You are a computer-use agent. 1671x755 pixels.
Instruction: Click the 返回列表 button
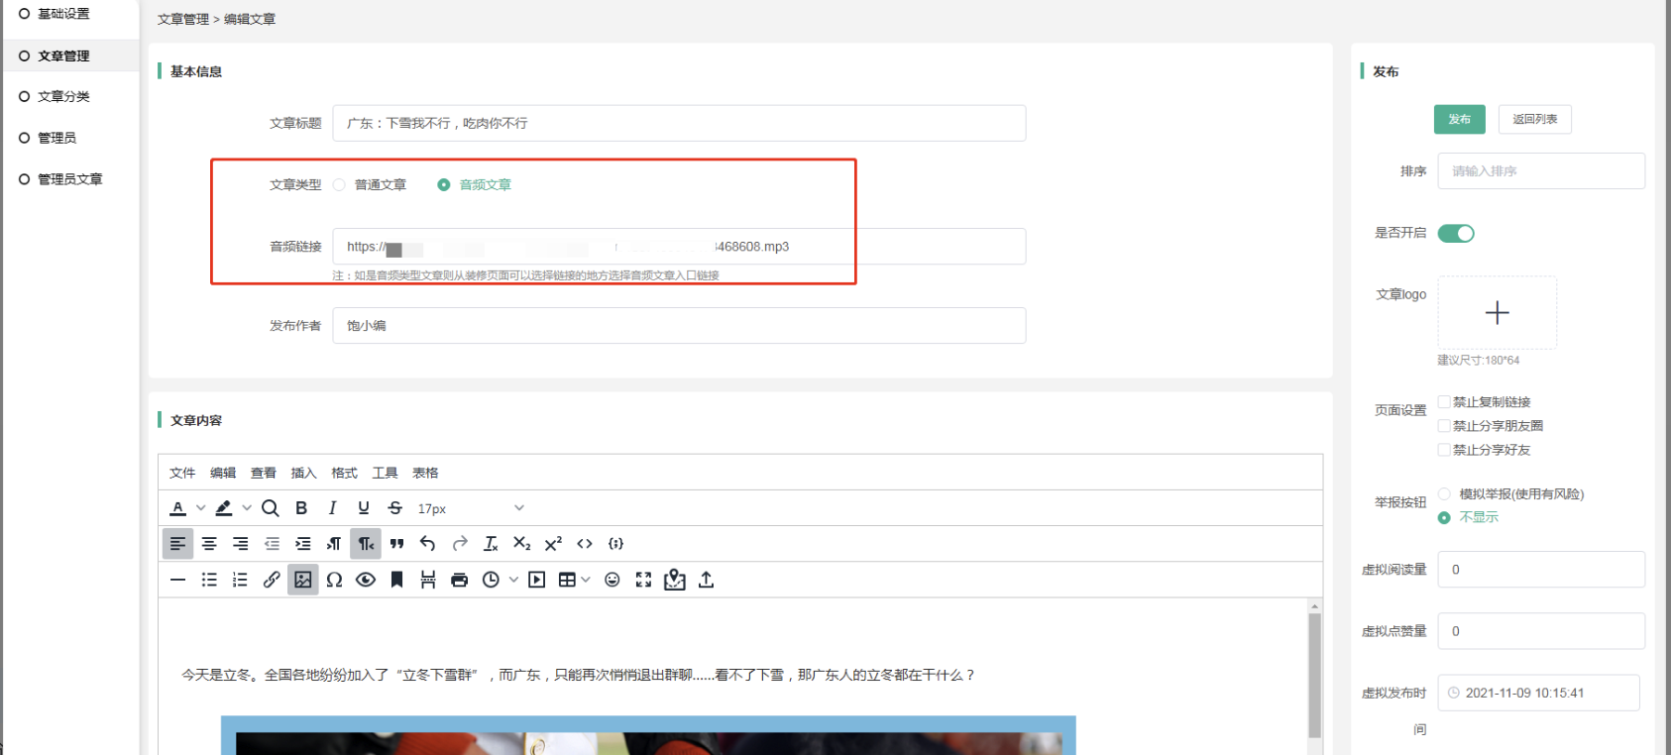pos(1534,119)
